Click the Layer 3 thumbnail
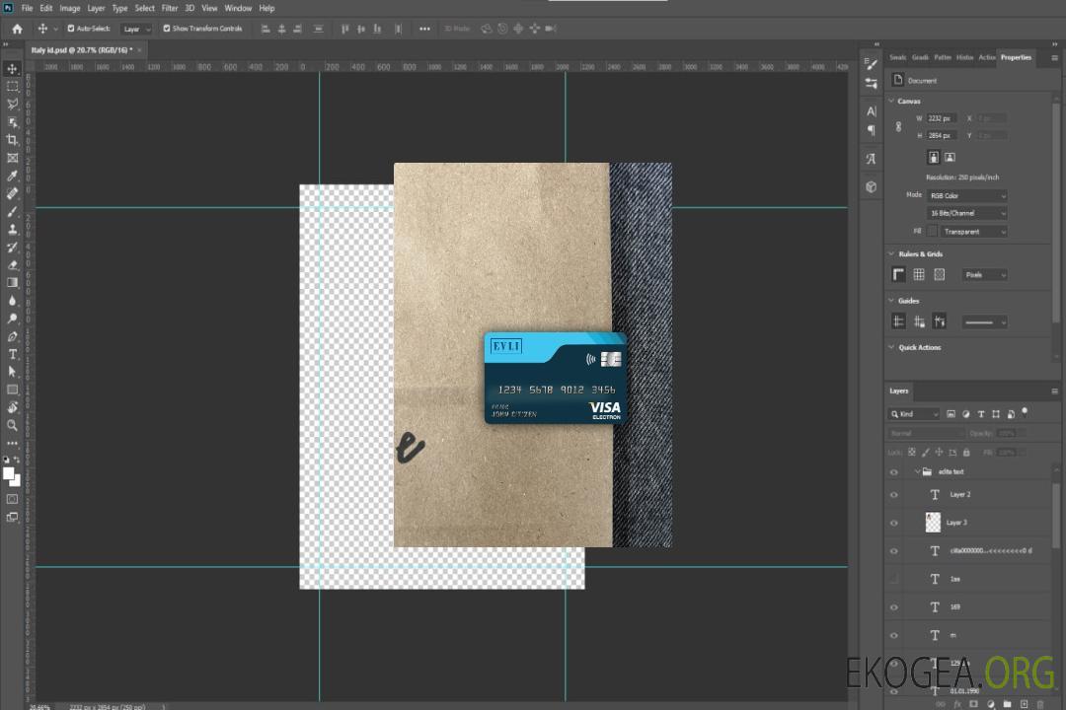The image size is (1066, 710). (933, 523)
